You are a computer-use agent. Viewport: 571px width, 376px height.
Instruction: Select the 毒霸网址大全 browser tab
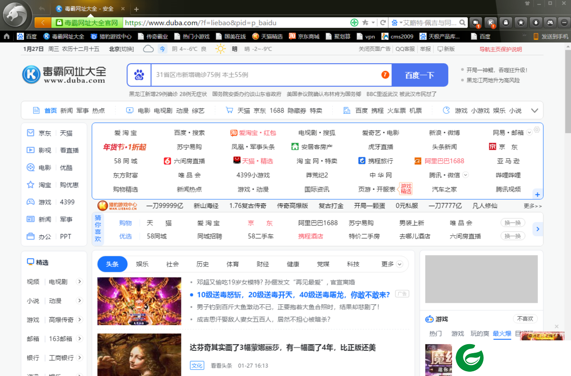click(x=90, y=9)
